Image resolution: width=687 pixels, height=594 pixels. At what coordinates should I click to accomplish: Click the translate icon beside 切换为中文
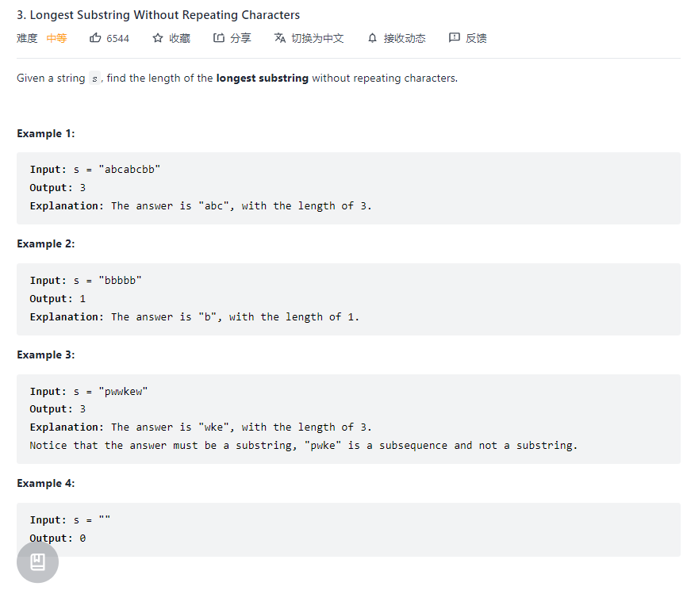click(279, 38)
